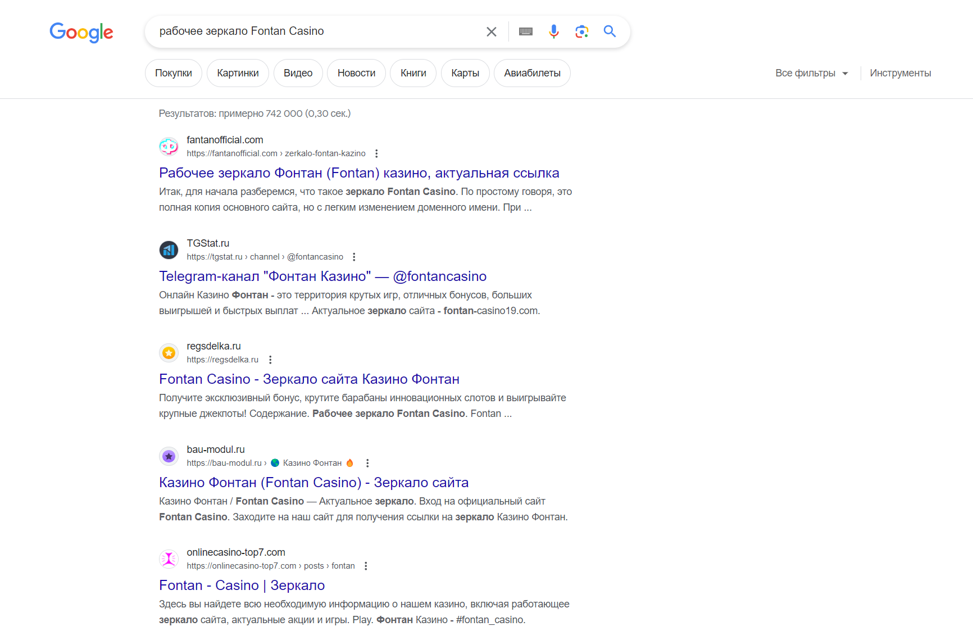Click the onlinecasino-top7.com site name
This screenshot has height=640, width=973.
pyautogui.click(x=236, y=552)
